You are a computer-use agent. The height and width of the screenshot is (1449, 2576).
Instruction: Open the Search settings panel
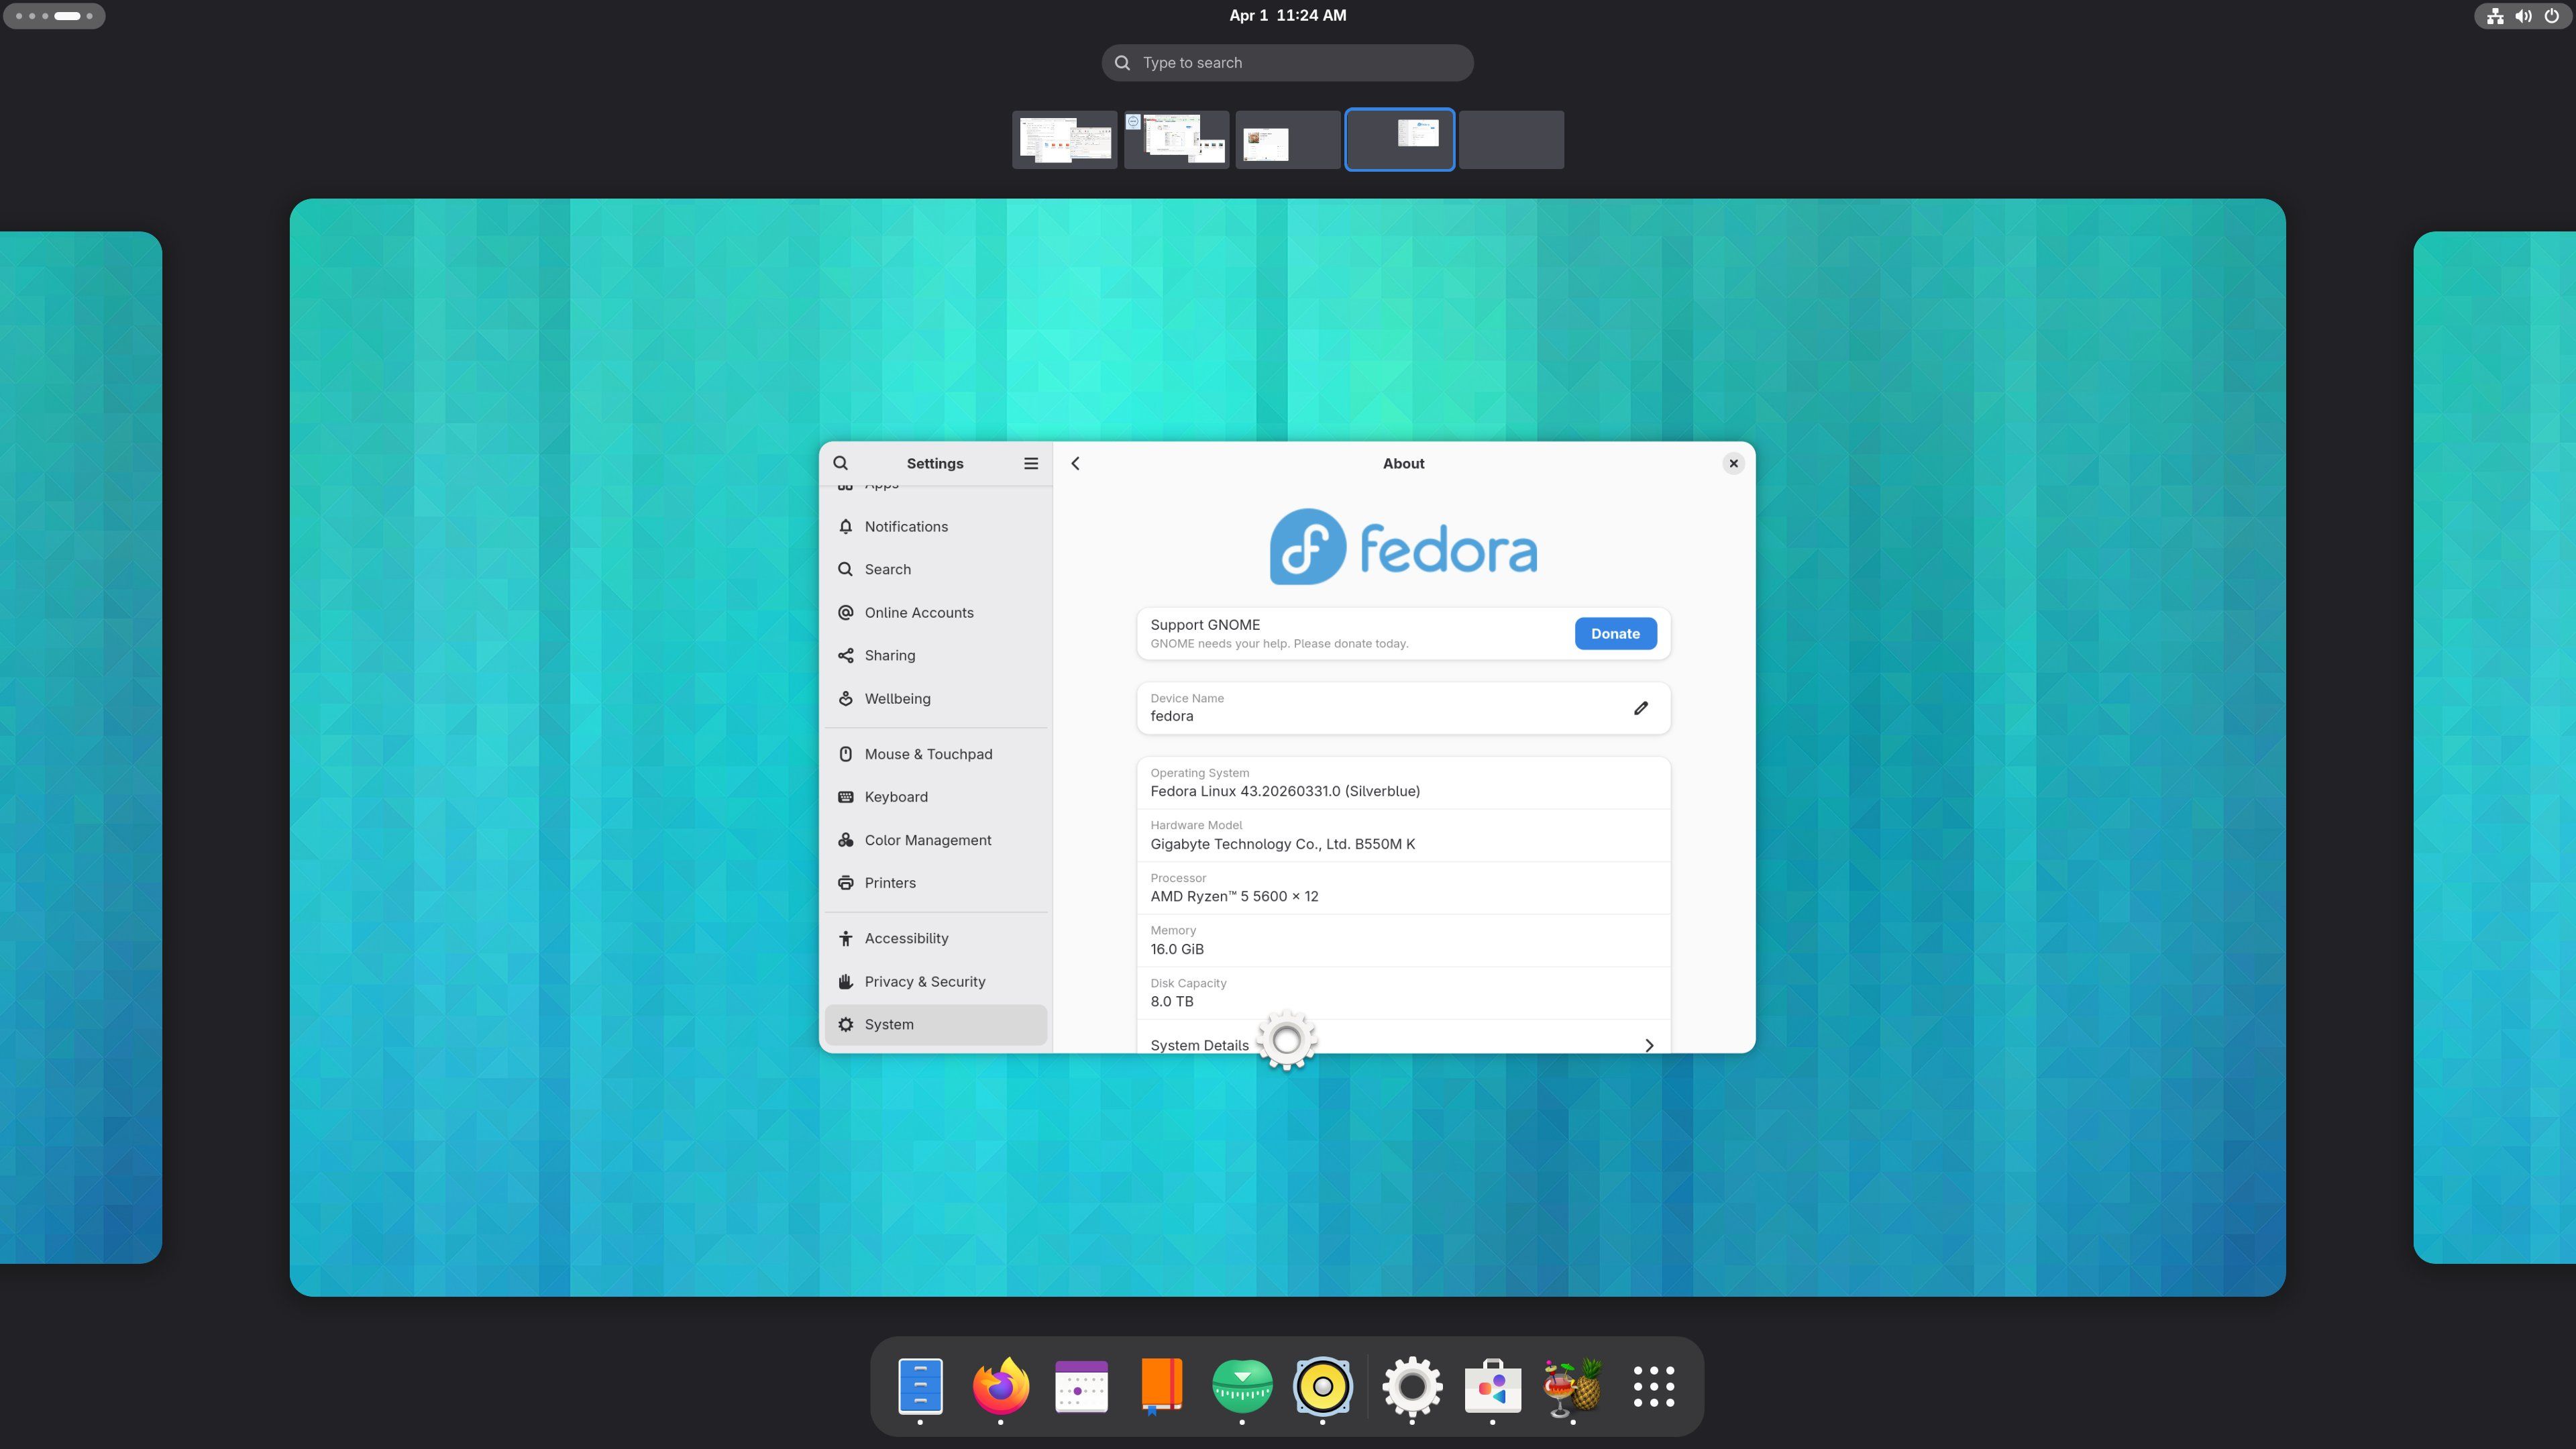coord(936,569)
